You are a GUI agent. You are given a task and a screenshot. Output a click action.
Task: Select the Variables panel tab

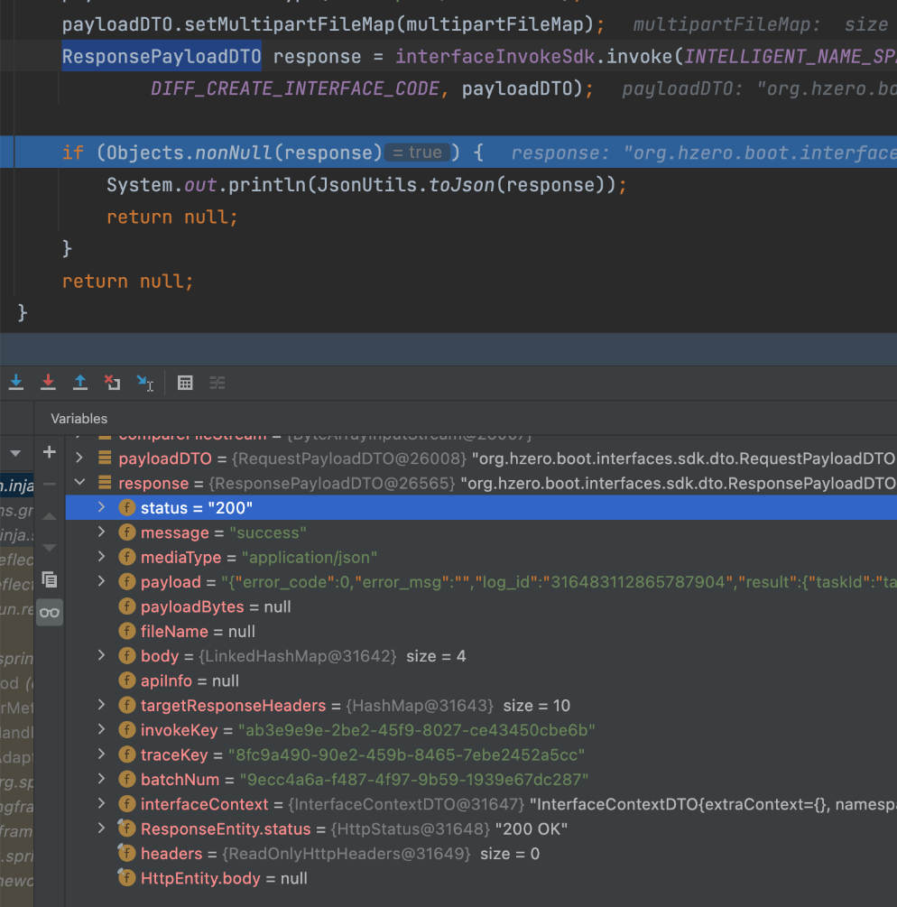pos(79,418)
